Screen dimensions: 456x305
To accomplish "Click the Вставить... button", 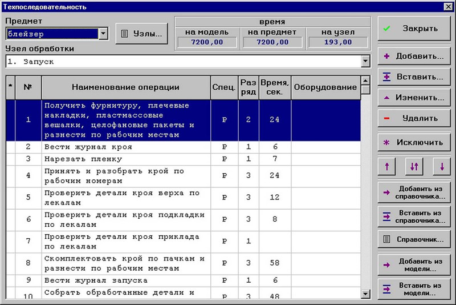I will [414, 77].
